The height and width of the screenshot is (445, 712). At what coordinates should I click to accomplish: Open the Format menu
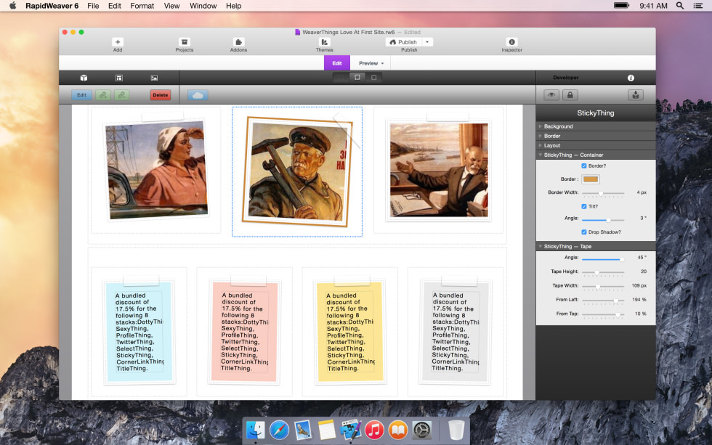pyautogui.click(x=142, y=6)
